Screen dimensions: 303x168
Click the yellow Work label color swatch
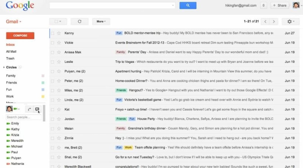pos(43,97)
